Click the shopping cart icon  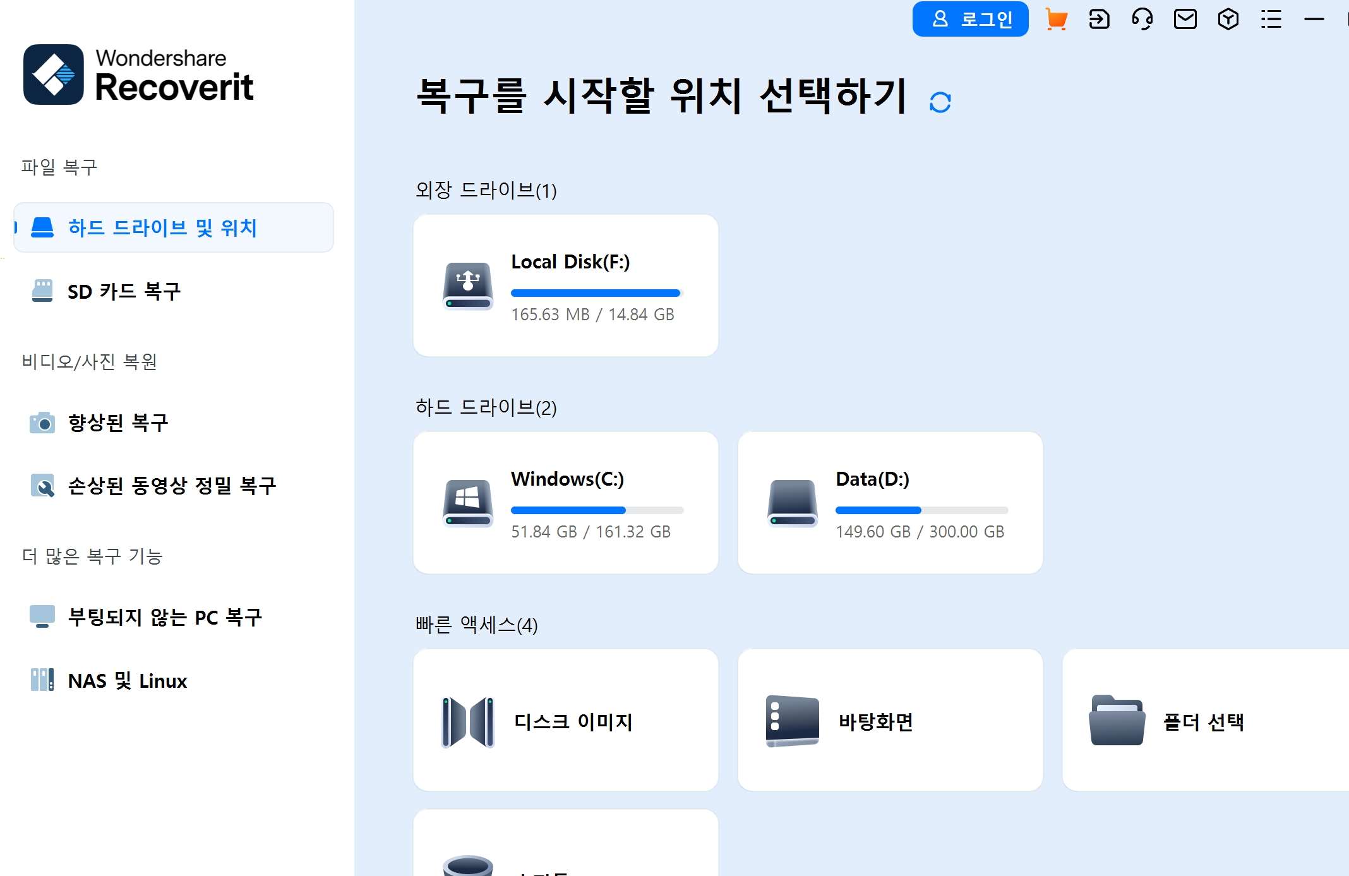click(x=1056, y=20)
